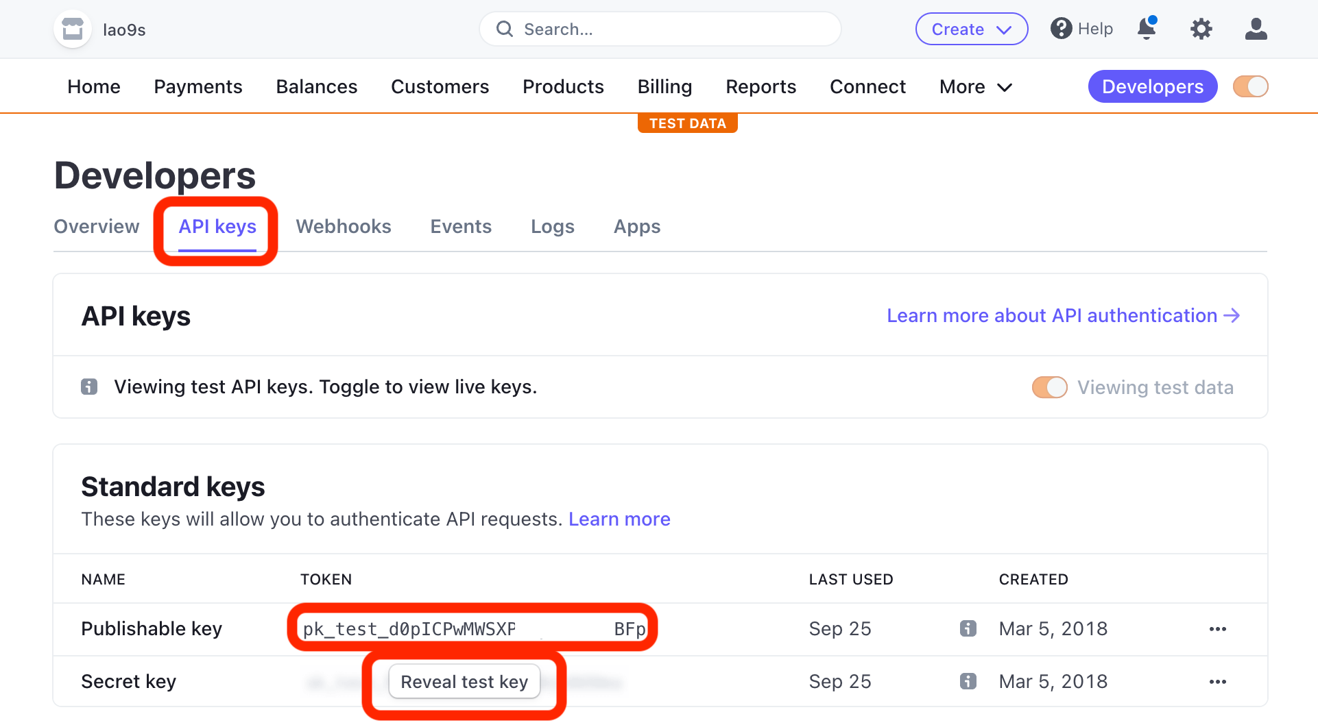Expand the Create dropdown
Image resolution: width=1318 pixels, height=725 pixels.
click(x=971, y=29)
